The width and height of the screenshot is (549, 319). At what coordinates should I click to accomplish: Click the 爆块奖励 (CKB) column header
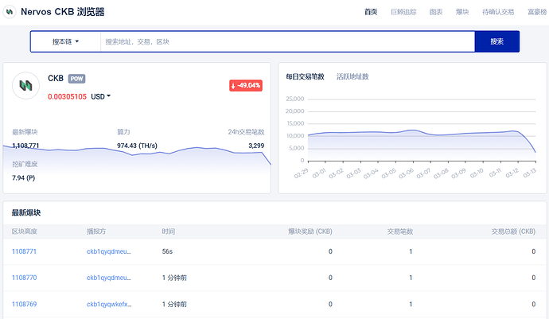tap(310, 231)
